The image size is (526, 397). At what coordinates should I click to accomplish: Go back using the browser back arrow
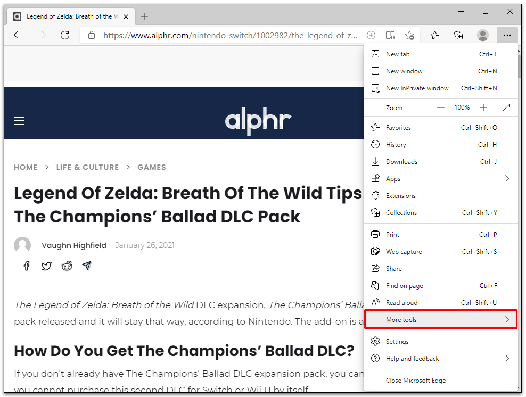coord(18,35)
